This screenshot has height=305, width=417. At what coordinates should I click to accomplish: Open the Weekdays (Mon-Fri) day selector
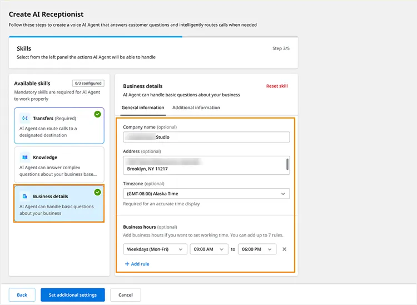155,249
